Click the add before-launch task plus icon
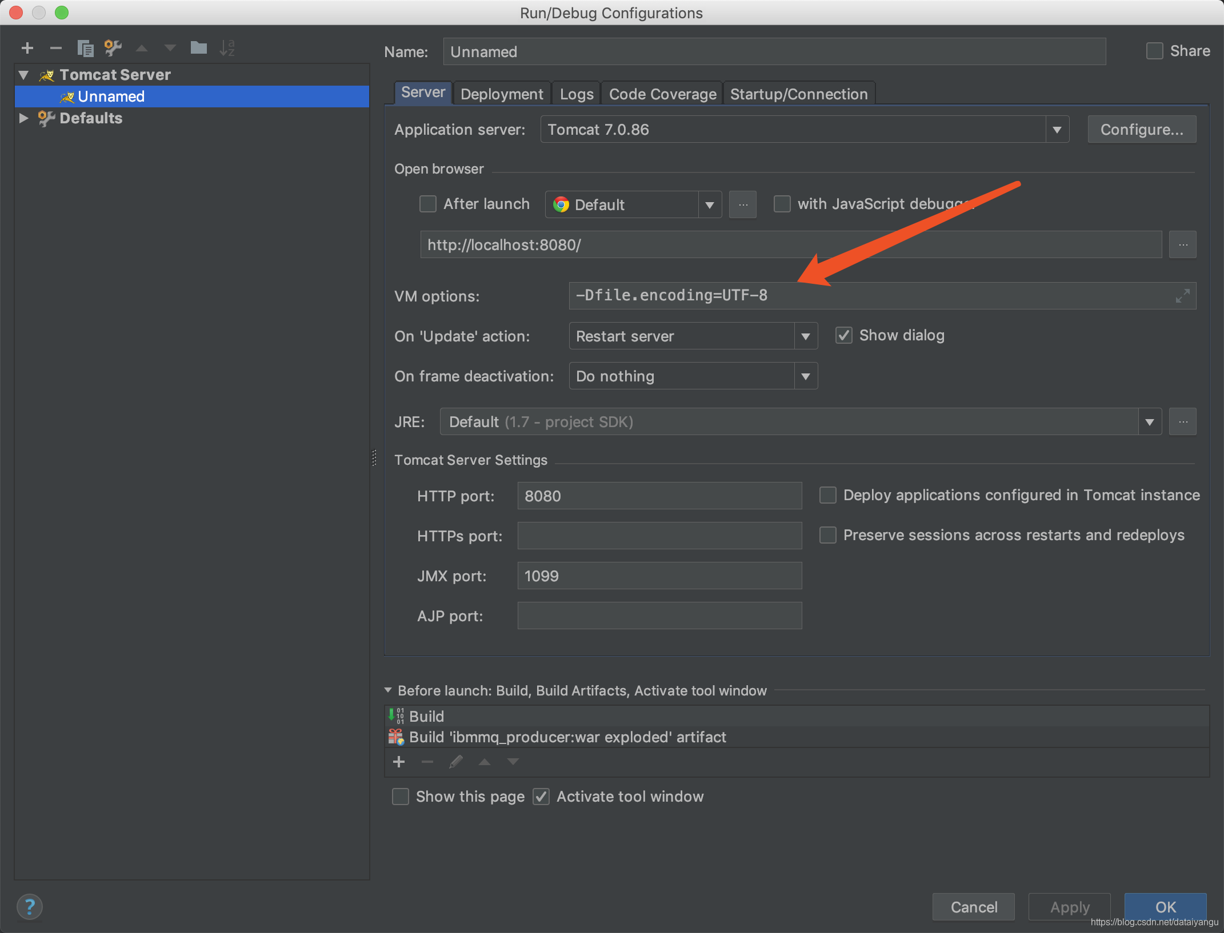This screenshot has height=933, width=1224. click(399, 762)
